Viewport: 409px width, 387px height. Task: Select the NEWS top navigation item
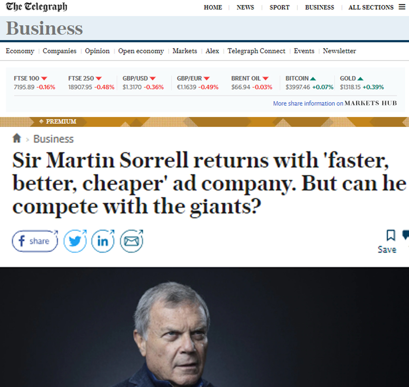point(245,7)
